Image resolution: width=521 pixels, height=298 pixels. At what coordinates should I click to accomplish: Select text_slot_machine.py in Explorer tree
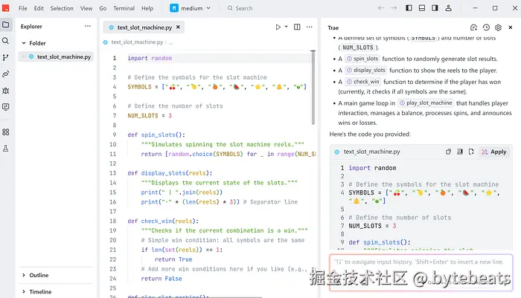[56, 56]
